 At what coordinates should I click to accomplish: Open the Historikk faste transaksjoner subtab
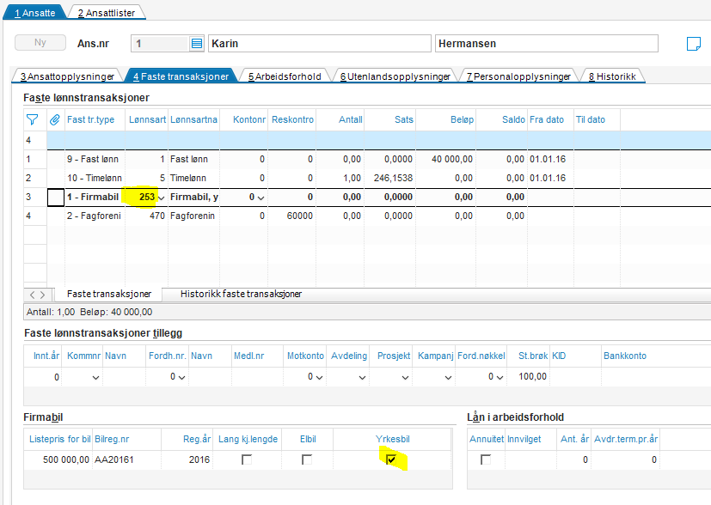click(241, 294)
